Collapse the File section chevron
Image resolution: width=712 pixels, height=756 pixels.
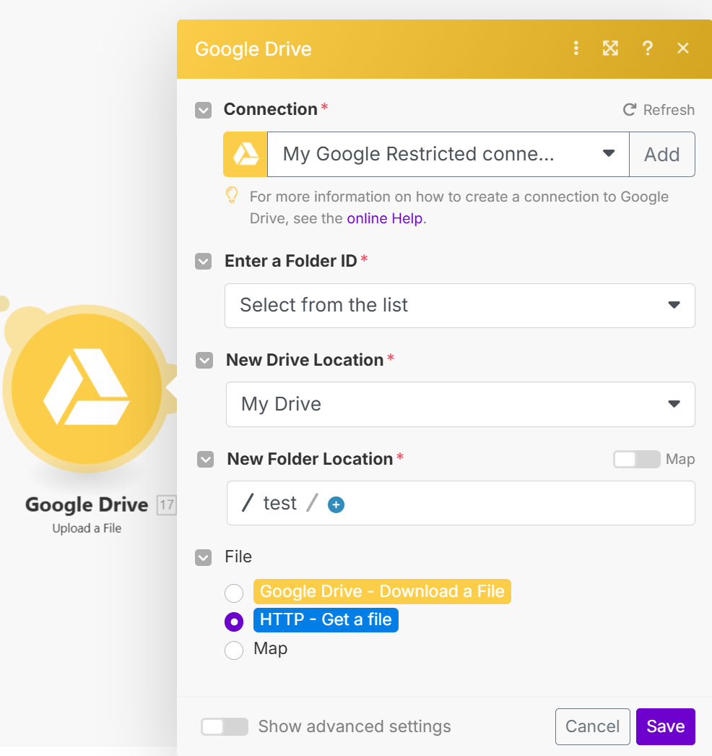204,557
